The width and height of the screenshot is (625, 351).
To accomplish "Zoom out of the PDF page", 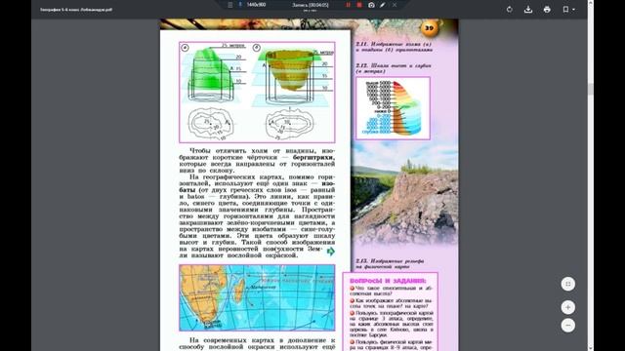I will [568, 325].
